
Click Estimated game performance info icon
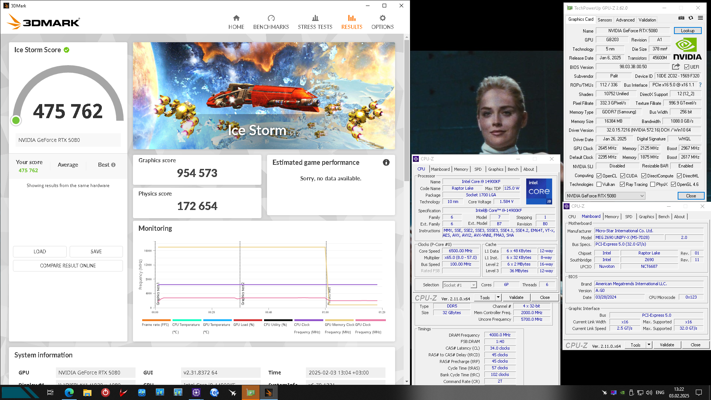click(386, 162)
